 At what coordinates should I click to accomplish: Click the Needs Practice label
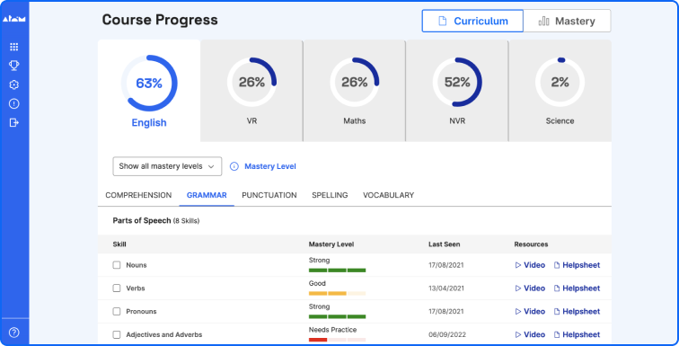[x=332, y=330]
